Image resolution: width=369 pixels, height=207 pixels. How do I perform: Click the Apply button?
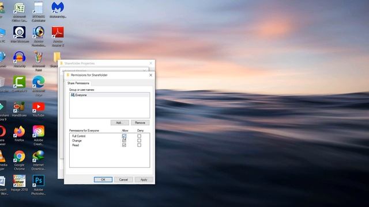coord(144,179)
